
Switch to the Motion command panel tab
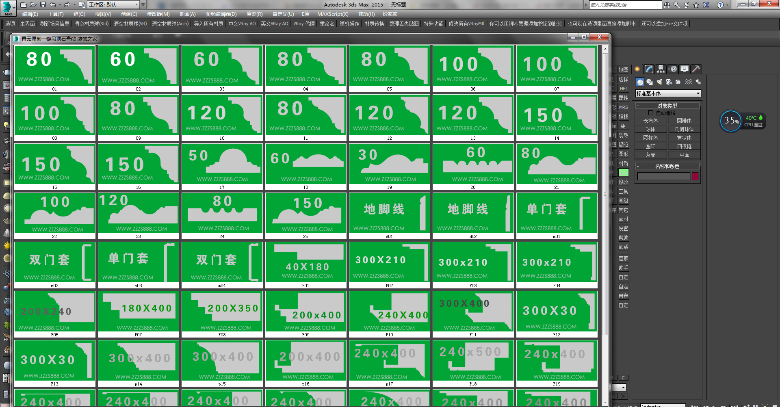pyautogui.click(x=673, y=69)
